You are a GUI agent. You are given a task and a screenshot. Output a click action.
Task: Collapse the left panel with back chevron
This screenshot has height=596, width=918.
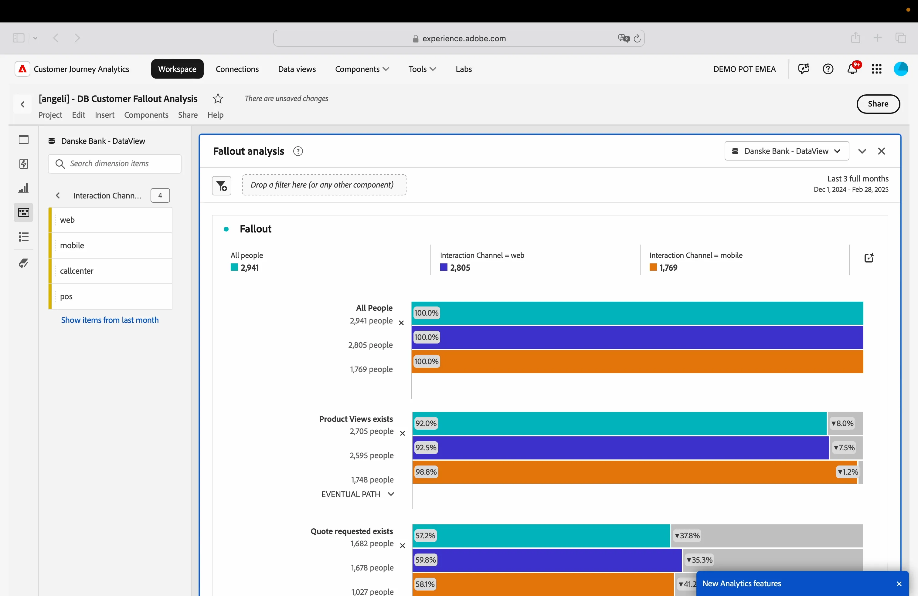click(x=23, y=104)
